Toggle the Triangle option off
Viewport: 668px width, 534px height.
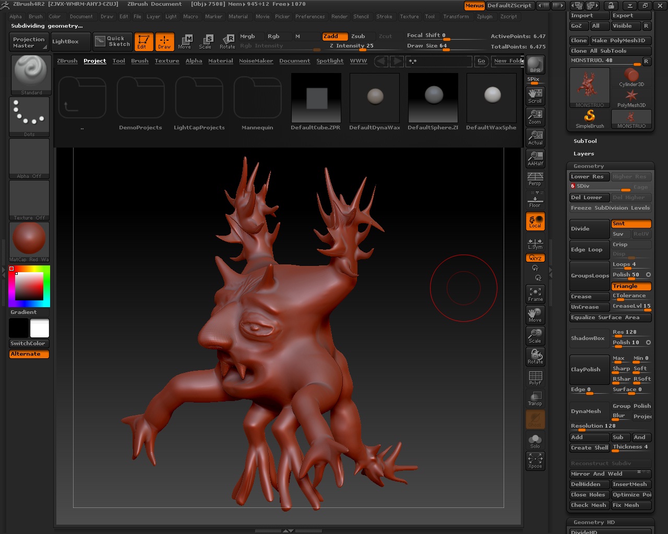(x=631, y=286)
